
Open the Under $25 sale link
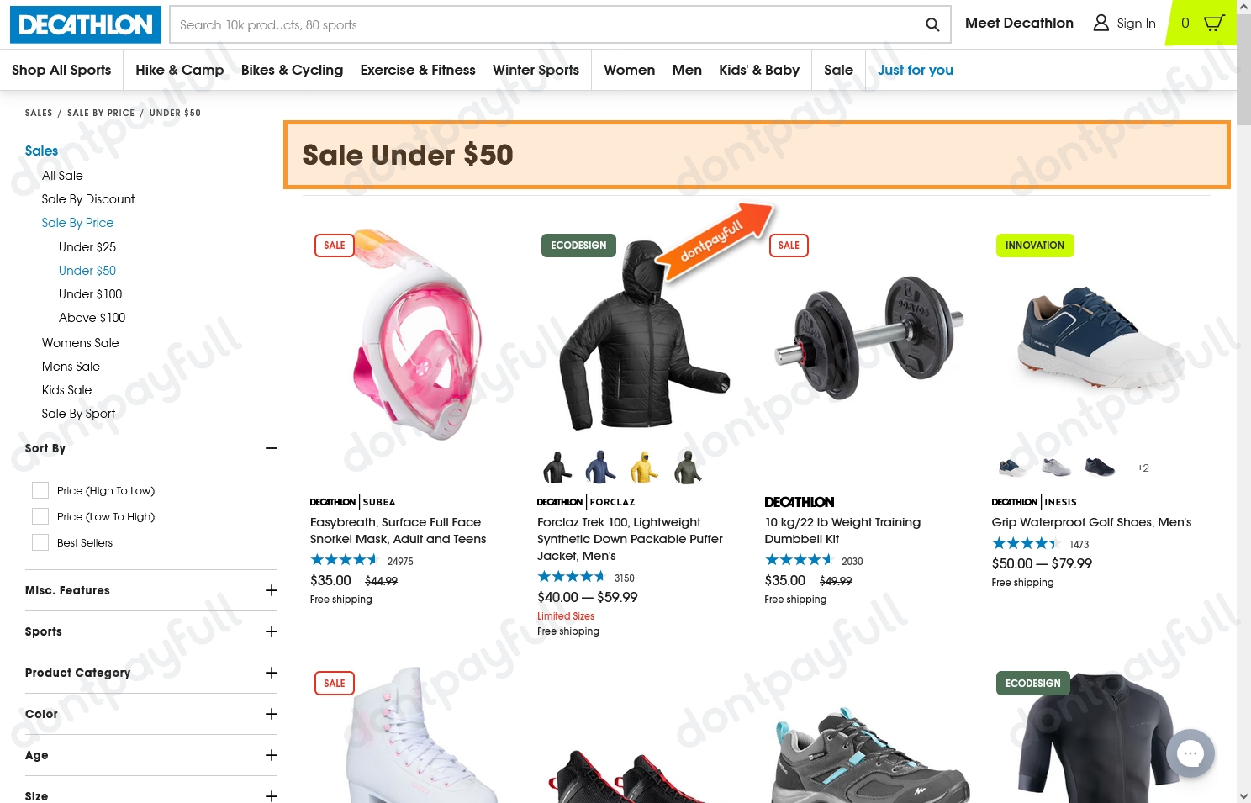(x=87, y=246)
